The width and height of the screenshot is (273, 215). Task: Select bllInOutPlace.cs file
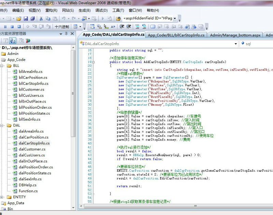click(x=32, y=102)
